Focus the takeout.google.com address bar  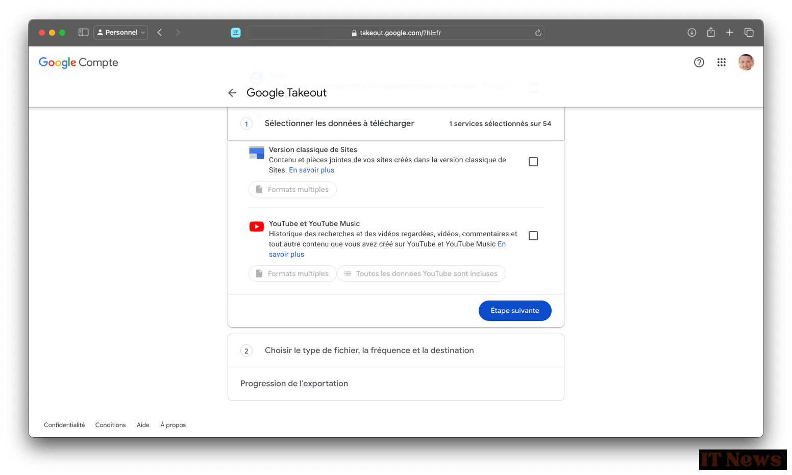tap(395, 33)
